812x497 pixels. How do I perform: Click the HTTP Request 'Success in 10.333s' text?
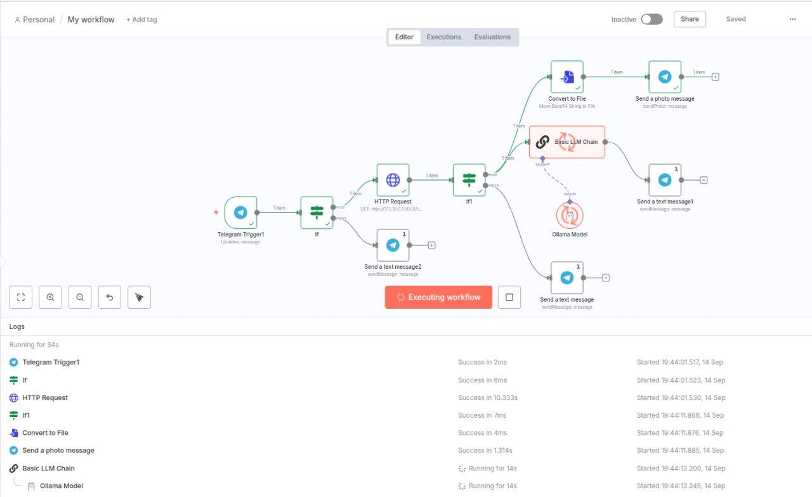tap(488, 397)
